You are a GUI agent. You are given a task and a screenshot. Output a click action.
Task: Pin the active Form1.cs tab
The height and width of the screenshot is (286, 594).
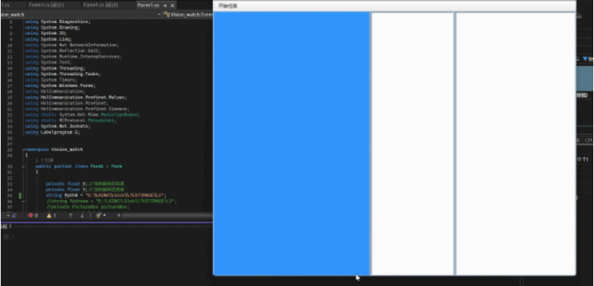tap(165, 6)
